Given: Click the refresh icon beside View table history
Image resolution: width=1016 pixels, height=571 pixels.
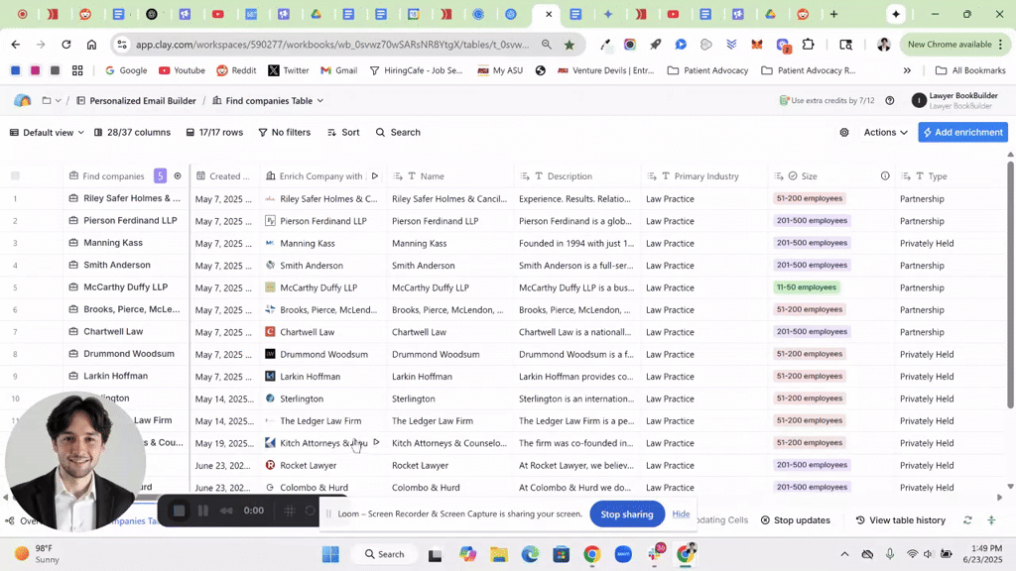Looking at the screenshot, I should (x=967, y=520).
